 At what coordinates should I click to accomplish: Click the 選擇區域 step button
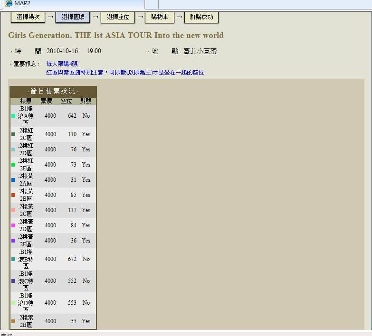point(73,17)
